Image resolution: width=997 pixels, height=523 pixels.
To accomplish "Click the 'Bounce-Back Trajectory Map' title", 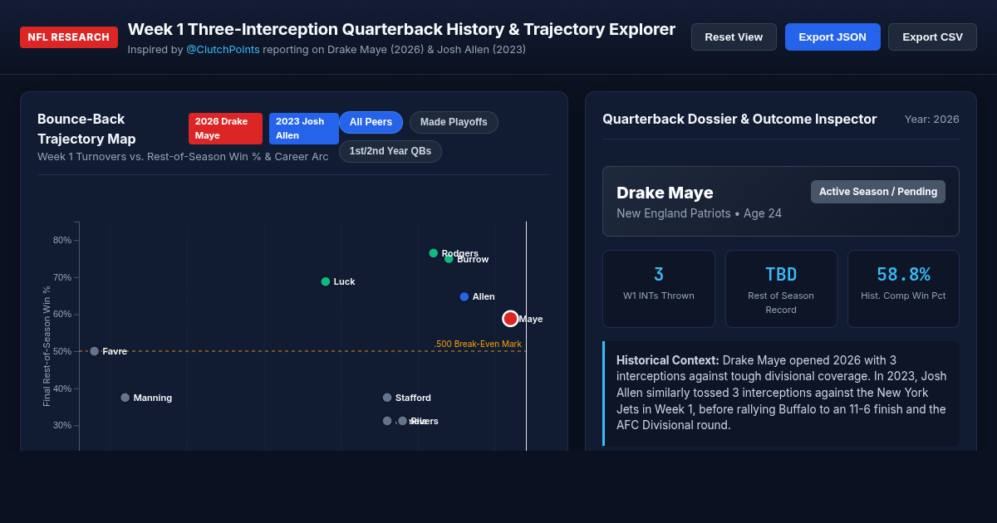I will click(x=86, y=129).
